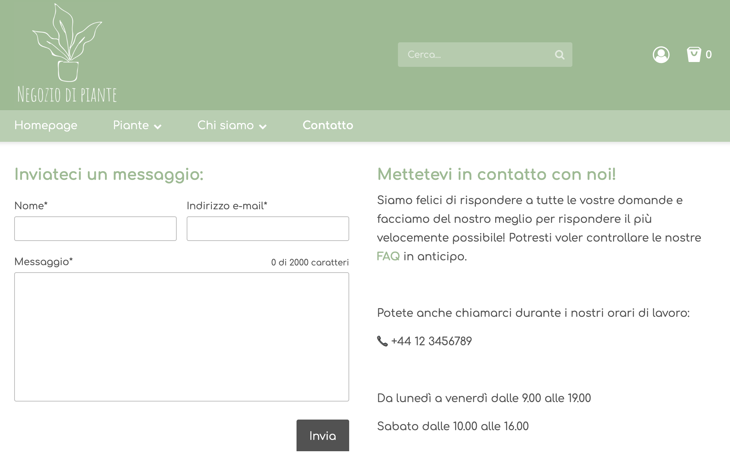Open the shopping cart icon
730x458 pixels.
tap(693, 55)
